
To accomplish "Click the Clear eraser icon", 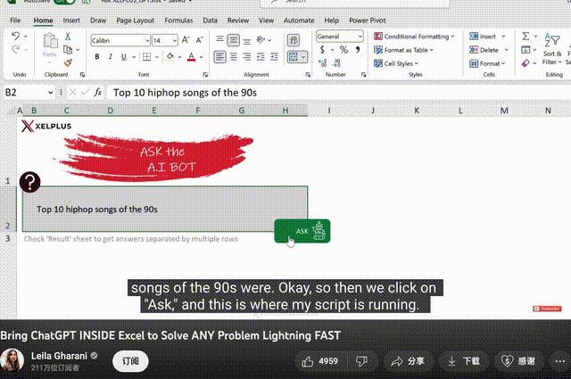I will [525, 63].
